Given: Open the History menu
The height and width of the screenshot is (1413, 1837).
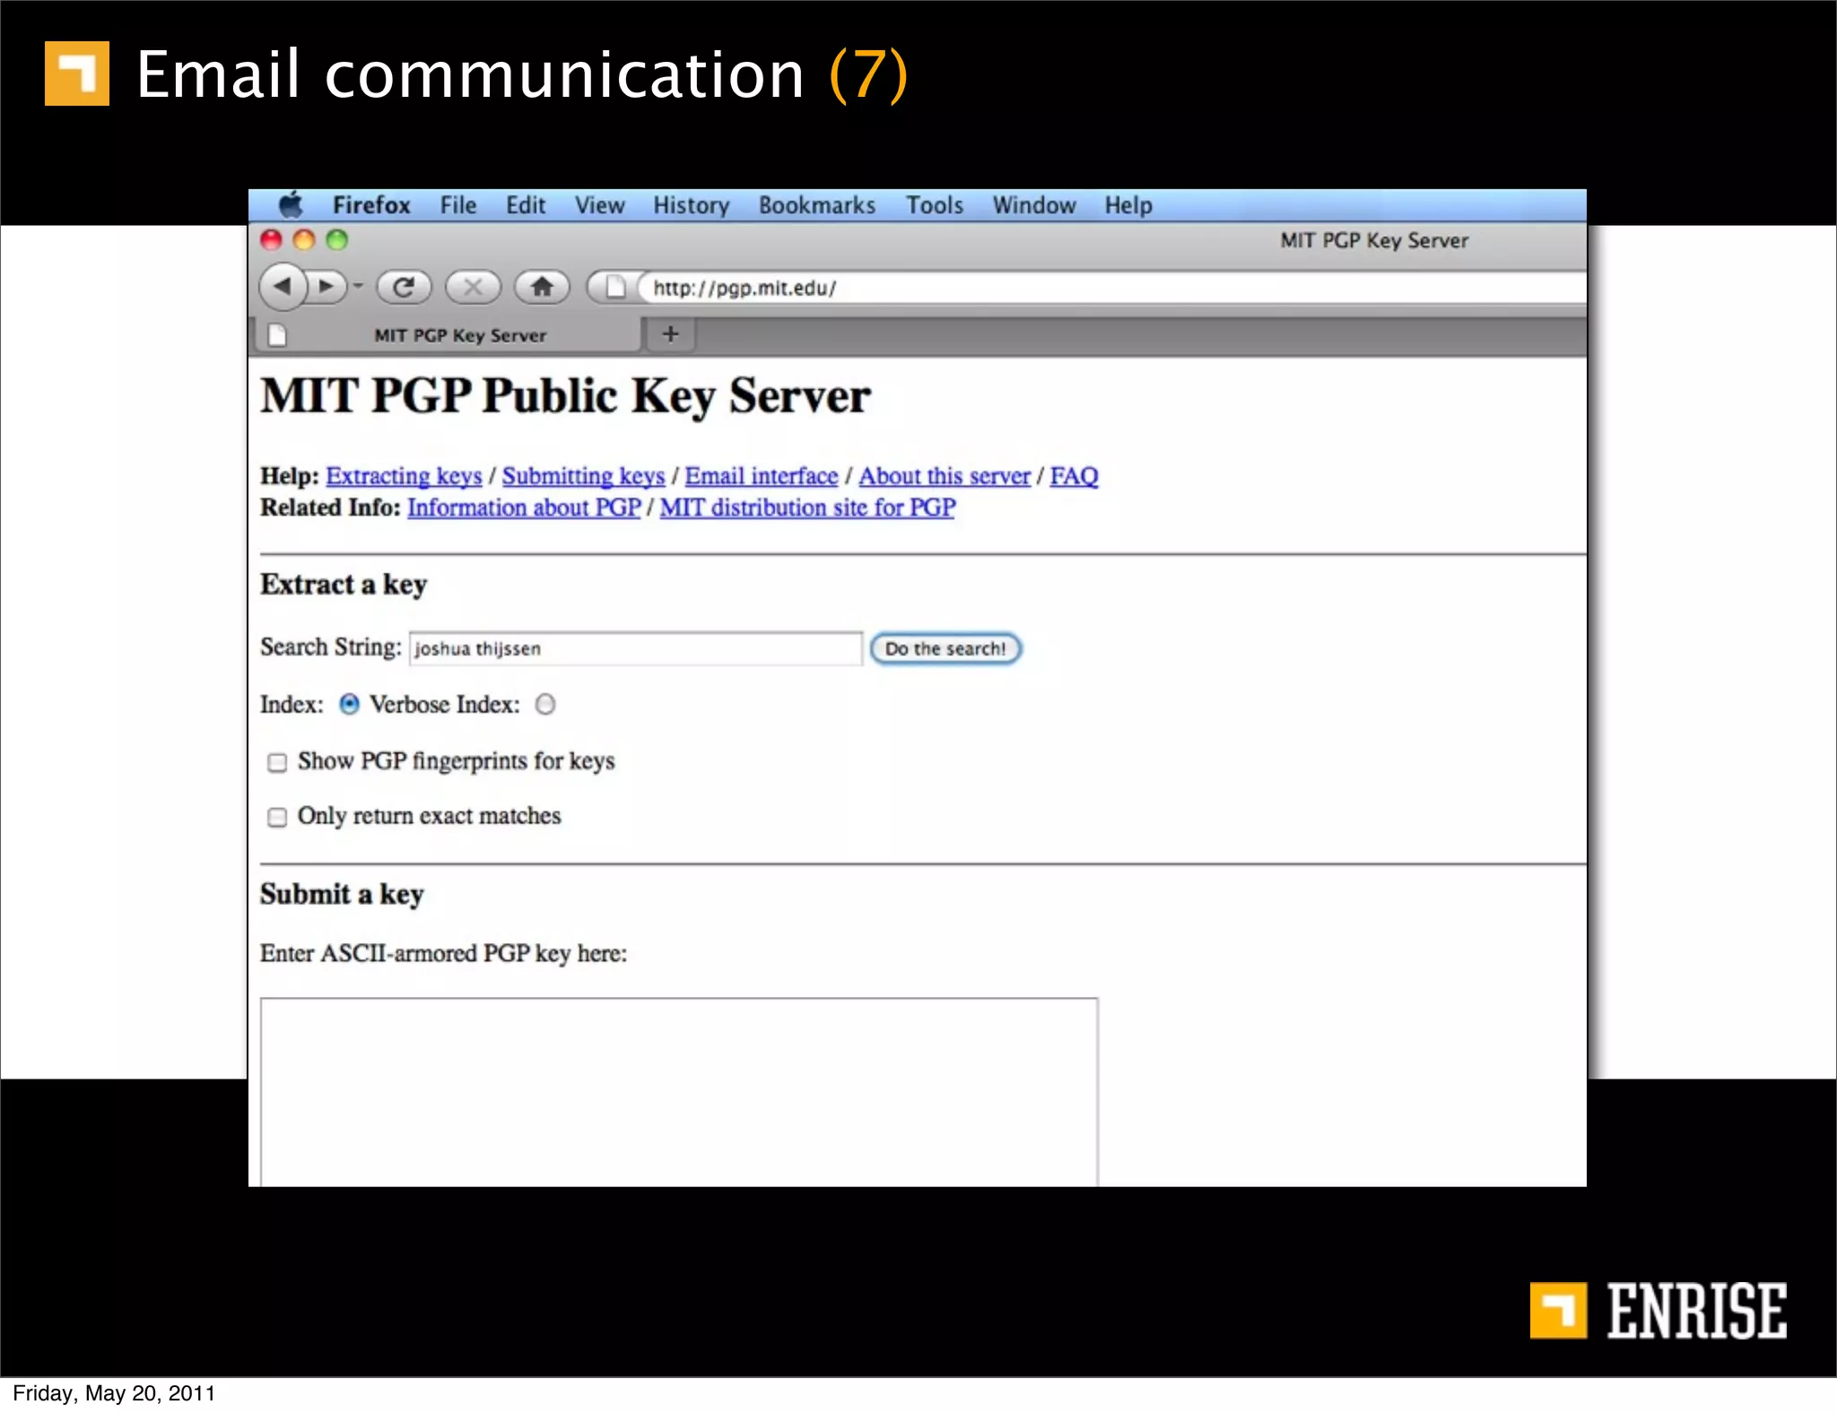Looking at the screenshot, I should 691,205.
